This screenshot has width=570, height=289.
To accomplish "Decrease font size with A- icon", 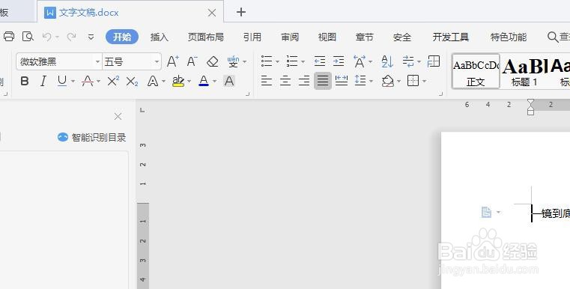I will (x=192, y=61).
